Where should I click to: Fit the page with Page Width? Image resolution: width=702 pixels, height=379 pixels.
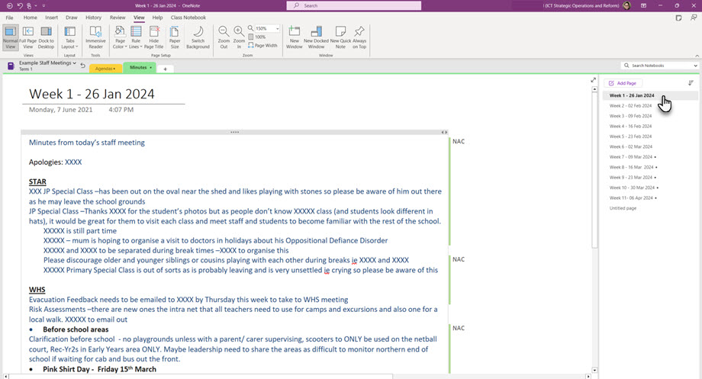tap(262, 45)
